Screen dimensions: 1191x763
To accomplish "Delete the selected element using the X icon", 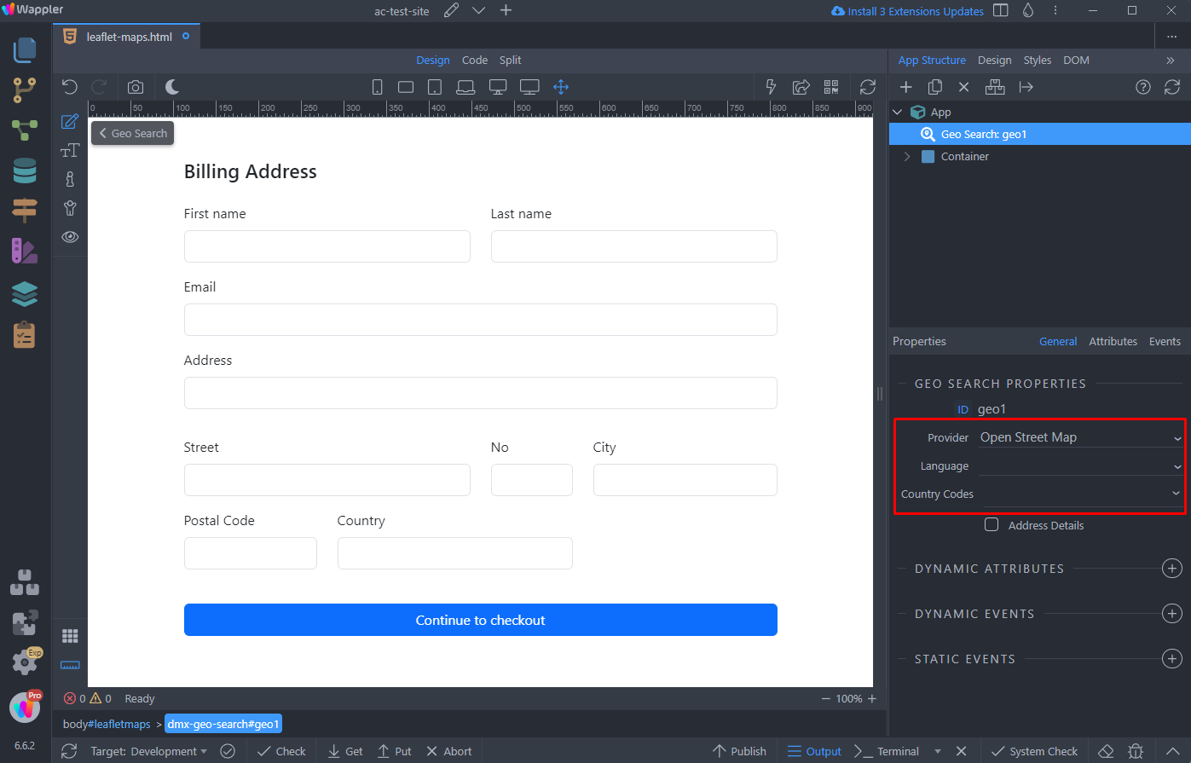I will pos(963,87).
